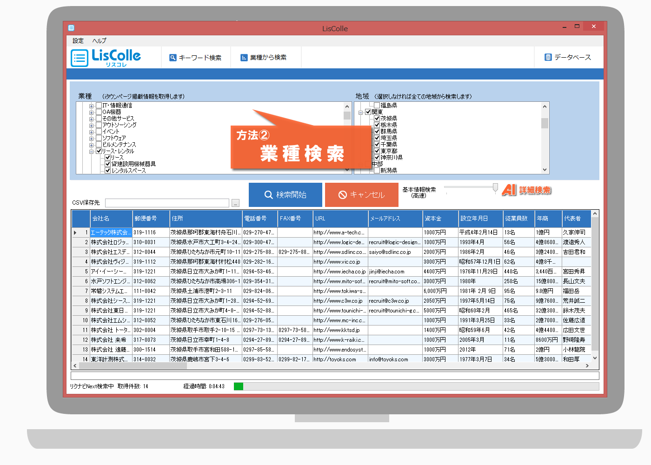Click the CSV保存先 browse '...' button
This screenshot has width=651, height=465.
(x=235, y=203)
